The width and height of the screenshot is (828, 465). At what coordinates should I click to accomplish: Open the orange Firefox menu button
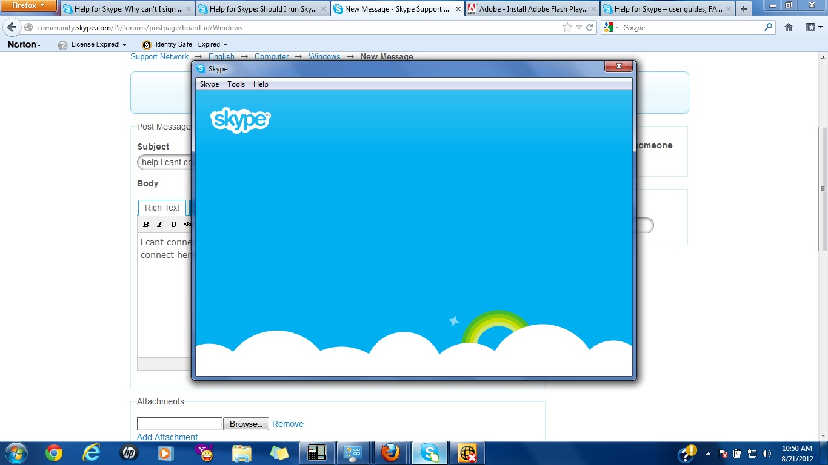[x=28, y=5]
